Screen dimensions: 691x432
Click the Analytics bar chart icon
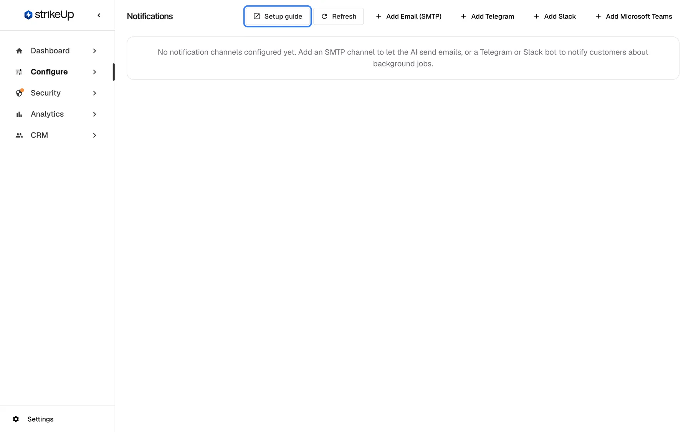(x=19, y=114)
